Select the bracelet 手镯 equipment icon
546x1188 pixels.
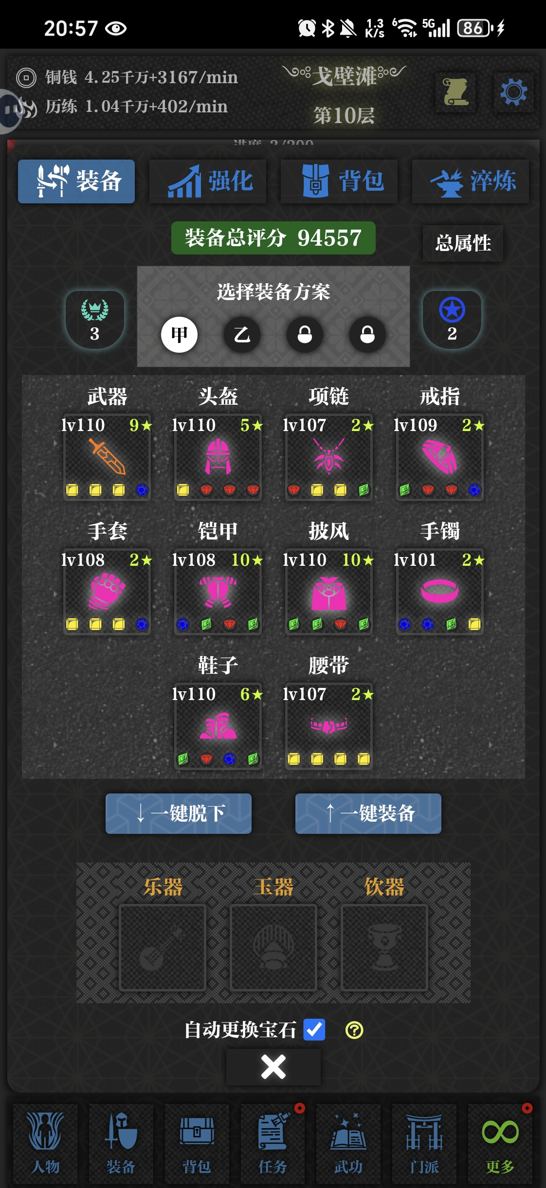point(439,591)
